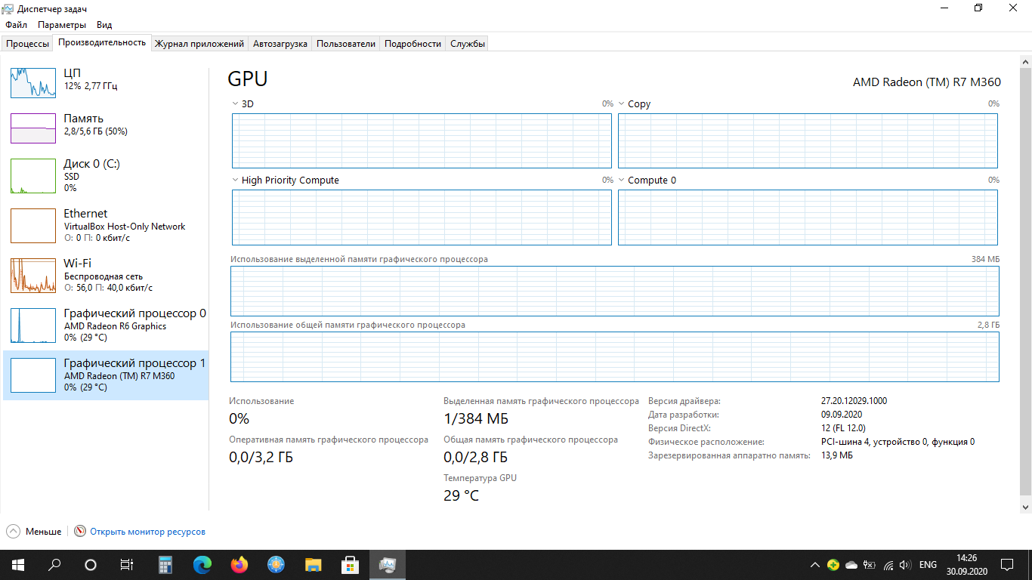This screenshot has height=580, width=1032.
Task: Open Task View on the taskbar
Action: click(127, 564)
